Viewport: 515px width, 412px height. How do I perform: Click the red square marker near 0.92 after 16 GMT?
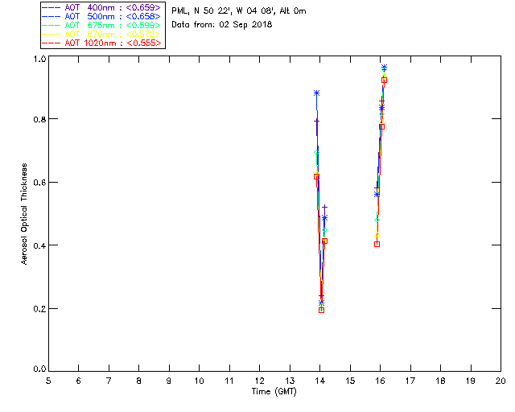click(385, 80)
